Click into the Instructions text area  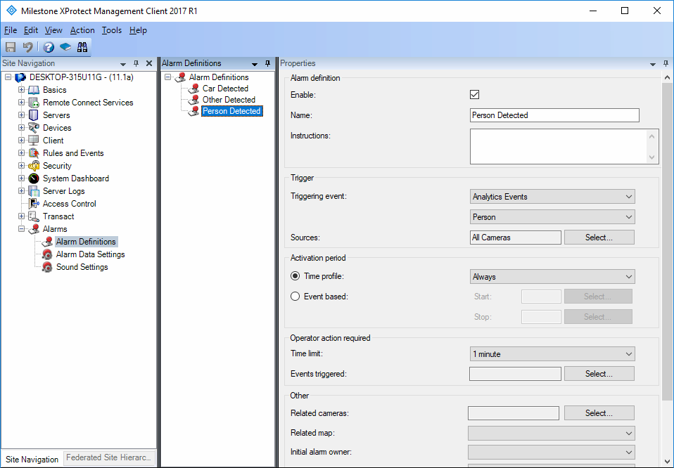pos(559,146)
